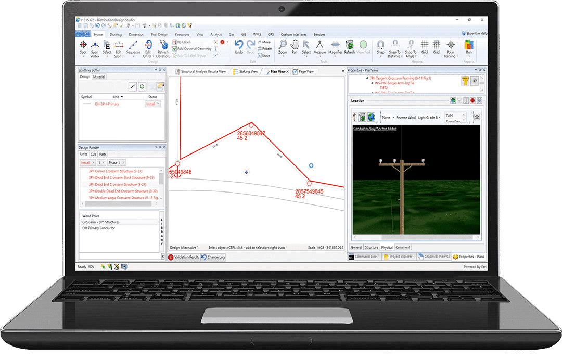Click Show the Help link
Screen dimensions: 562x359
coord(474,33)
